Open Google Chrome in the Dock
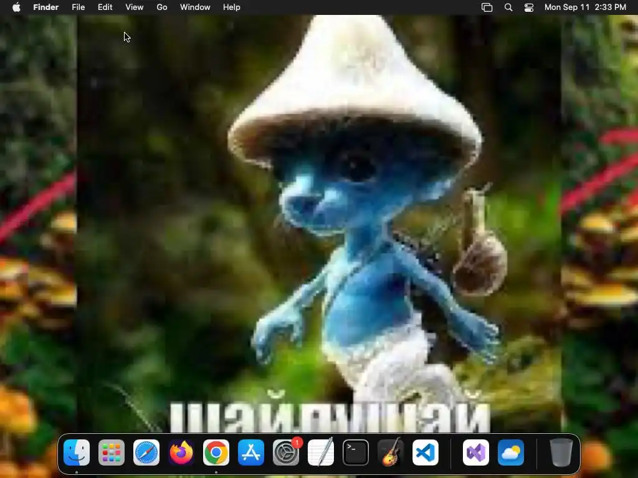Image resolution: width=638 pixels, height=478 pixels. click(x=216, y=452)
